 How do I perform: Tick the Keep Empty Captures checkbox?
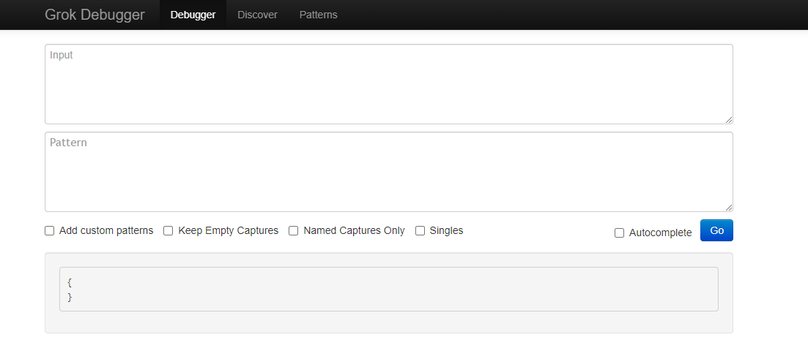168,231
